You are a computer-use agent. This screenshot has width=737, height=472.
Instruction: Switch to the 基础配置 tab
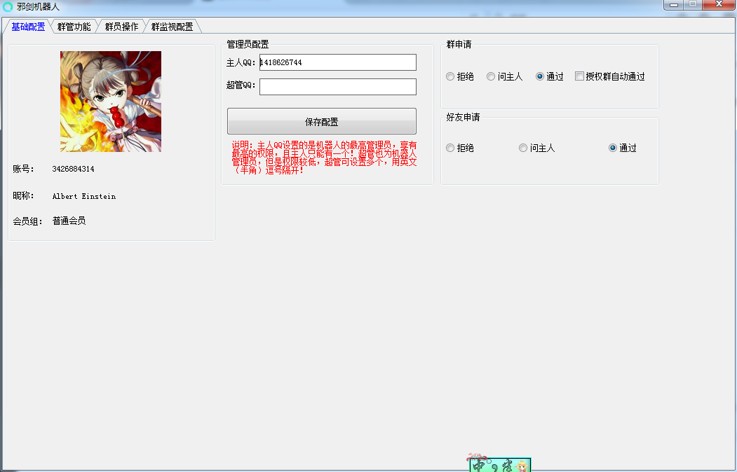(27, 27)
